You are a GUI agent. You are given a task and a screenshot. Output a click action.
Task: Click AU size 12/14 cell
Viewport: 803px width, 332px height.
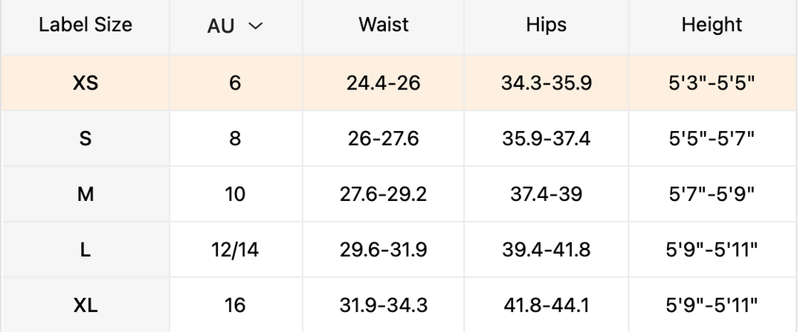235,249
